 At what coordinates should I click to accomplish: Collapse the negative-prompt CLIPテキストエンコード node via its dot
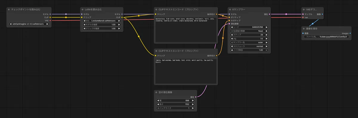[x=156, y=51]
